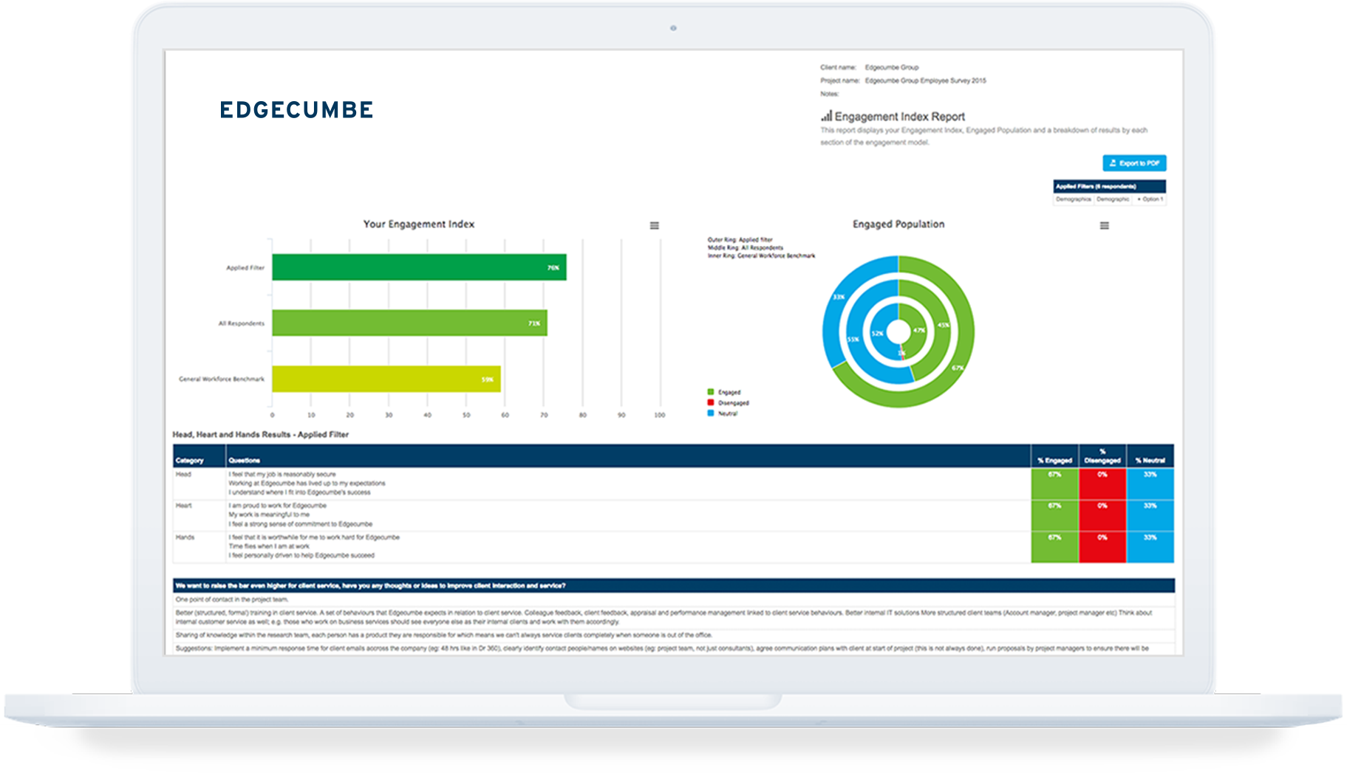Select the All Respondents 71% bar
This screenshot has height=773, width=1347.
tap(409, 323)
